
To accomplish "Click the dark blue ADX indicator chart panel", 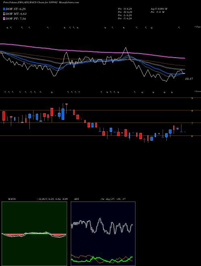I will [x=103, y=234].
